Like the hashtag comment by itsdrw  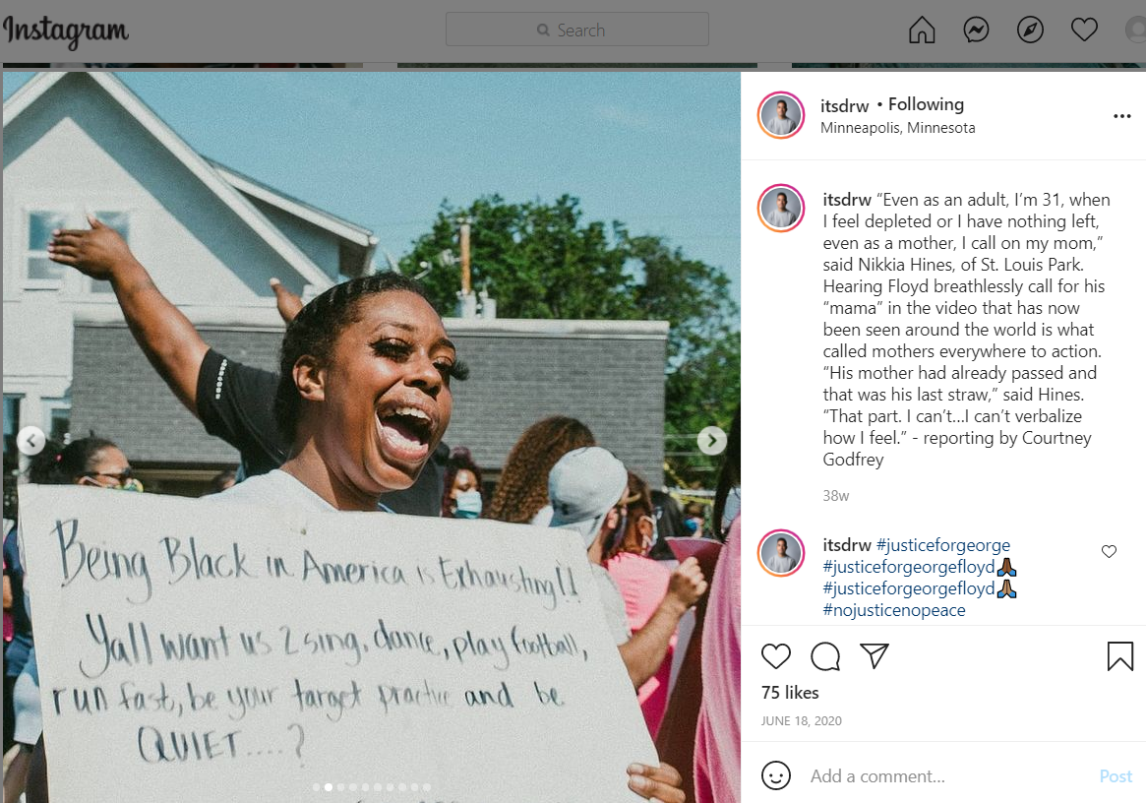pyautogui.click(x=1109, y=551)
